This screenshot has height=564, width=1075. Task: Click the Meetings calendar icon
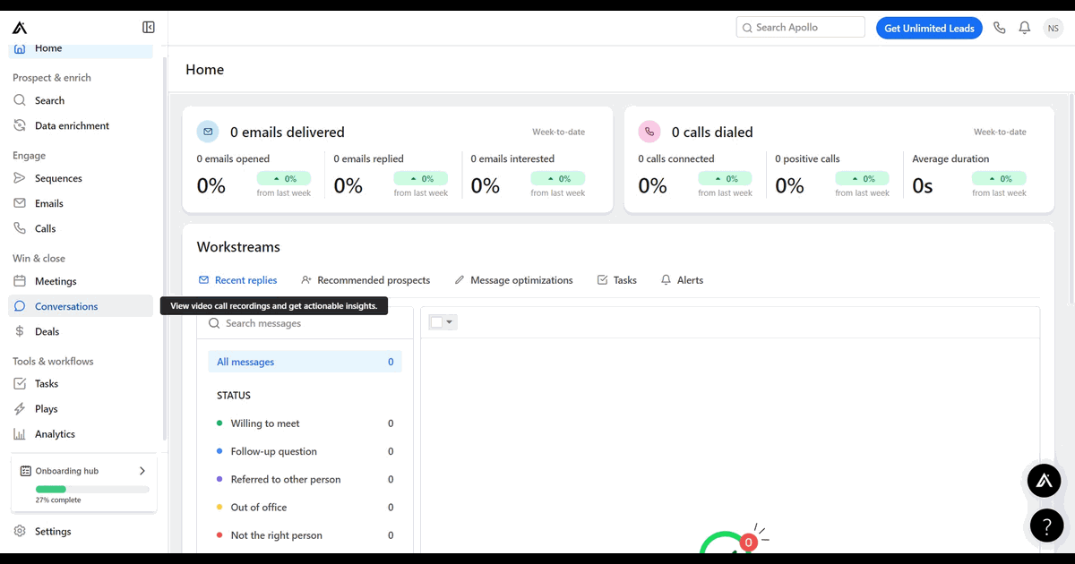tap(20, 281)
